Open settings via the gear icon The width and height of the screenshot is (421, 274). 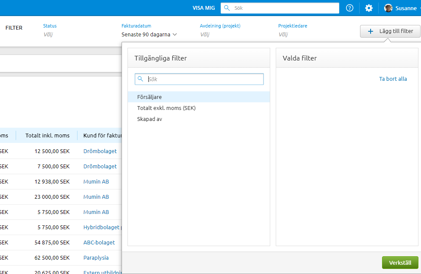(369, 8)
